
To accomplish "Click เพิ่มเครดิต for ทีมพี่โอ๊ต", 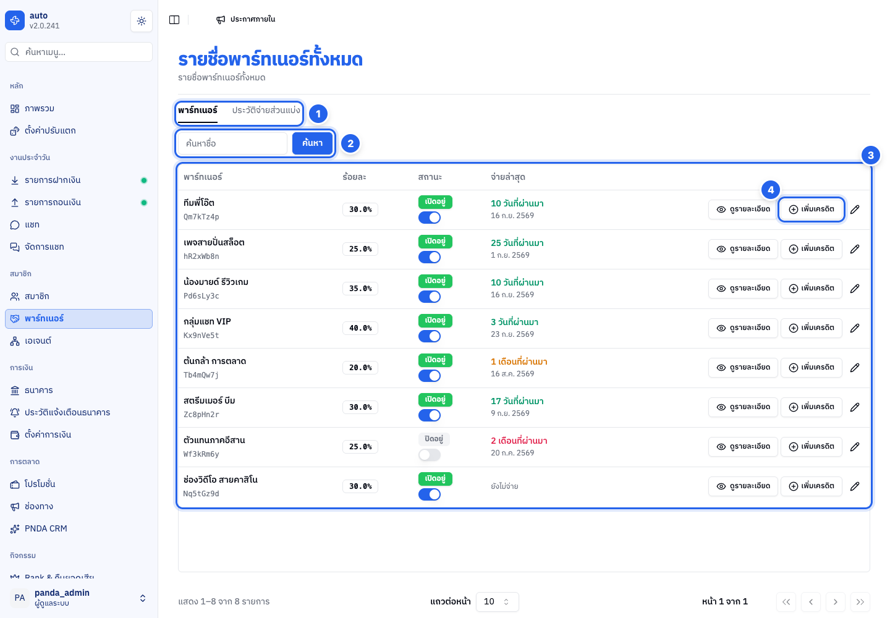I will 812,210.
